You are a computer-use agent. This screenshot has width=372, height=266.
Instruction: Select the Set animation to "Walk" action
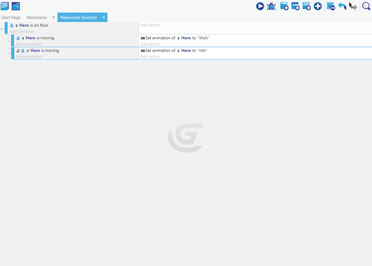(x=175, y=38)
